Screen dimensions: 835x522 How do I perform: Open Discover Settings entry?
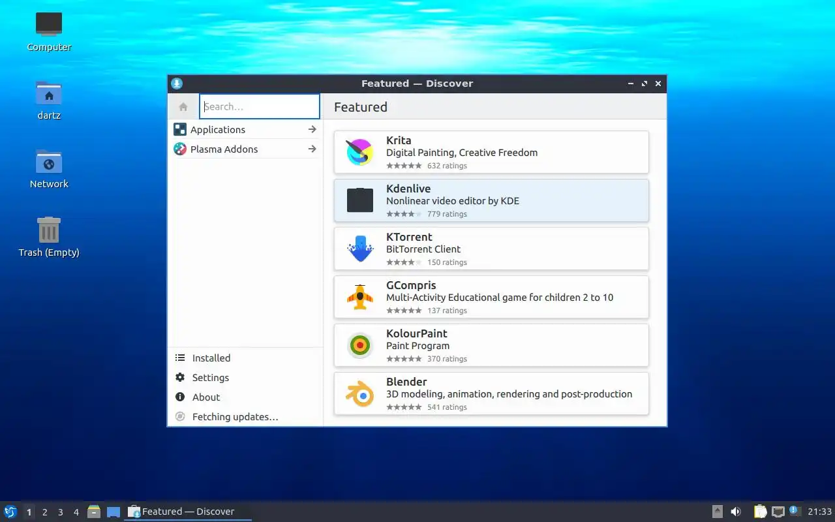click(245, 377)
